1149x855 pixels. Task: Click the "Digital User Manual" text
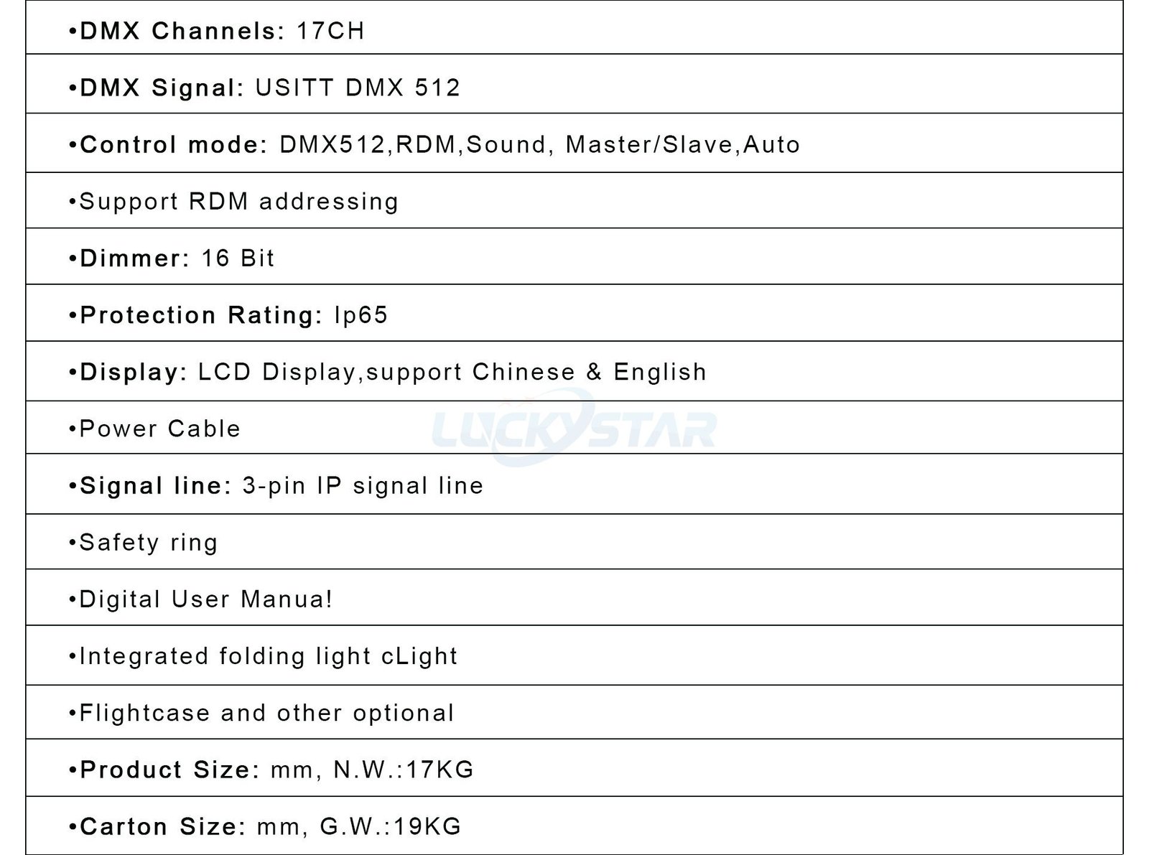tap(205, 599)
